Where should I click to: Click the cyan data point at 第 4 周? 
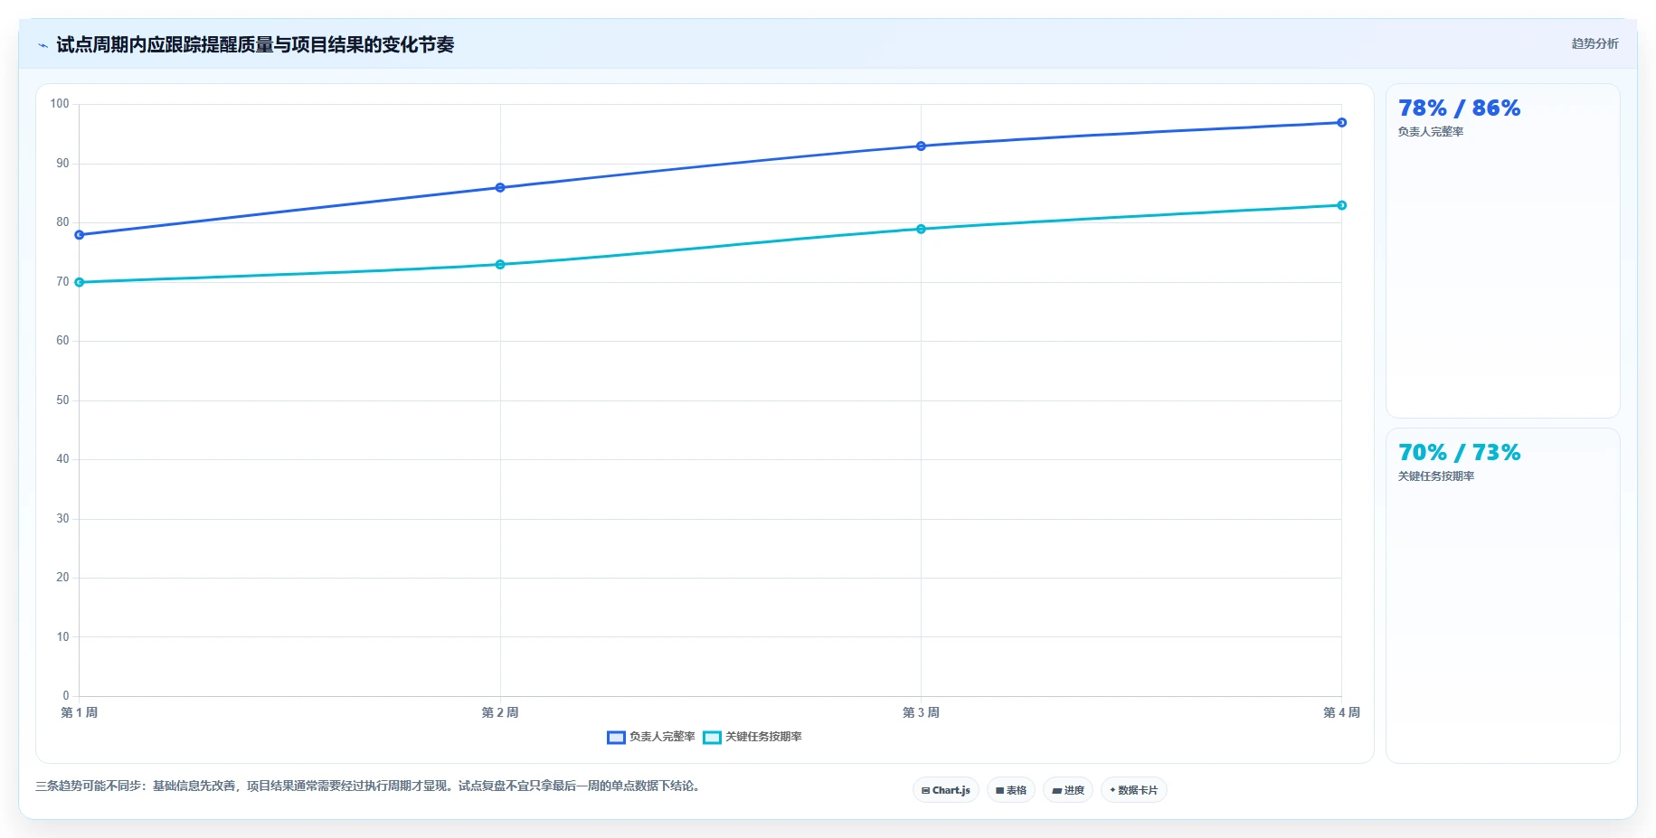click(1341, 206)
